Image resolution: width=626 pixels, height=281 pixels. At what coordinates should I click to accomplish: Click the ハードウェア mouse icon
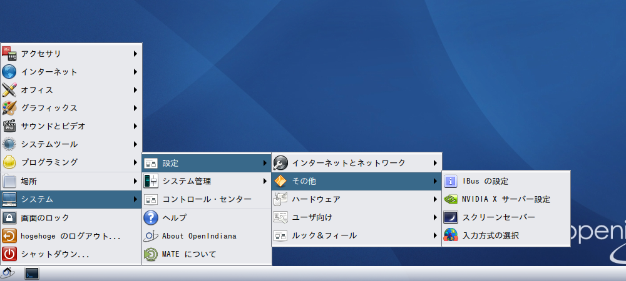[280, 199]
